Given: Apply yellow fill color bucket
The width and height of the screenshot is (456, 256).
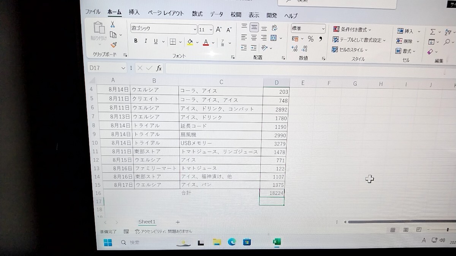Looking at the screenshot, I should coord(190,42).
